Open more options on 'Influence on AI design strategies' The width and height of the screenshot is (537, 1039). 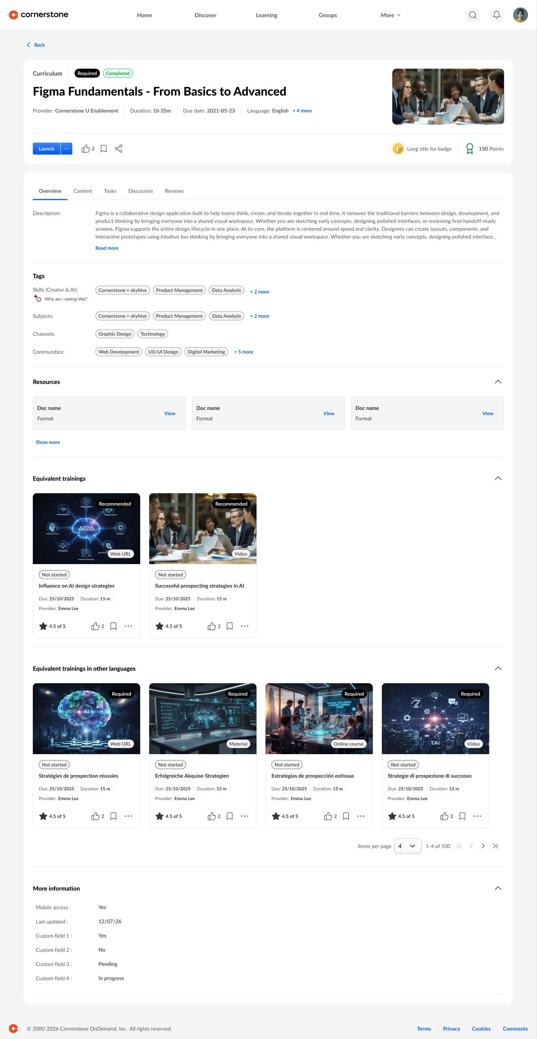(x=128, y=626)
